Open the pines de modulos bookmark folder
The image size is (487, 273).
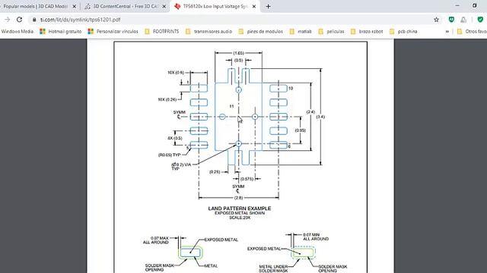click(260, 31)
